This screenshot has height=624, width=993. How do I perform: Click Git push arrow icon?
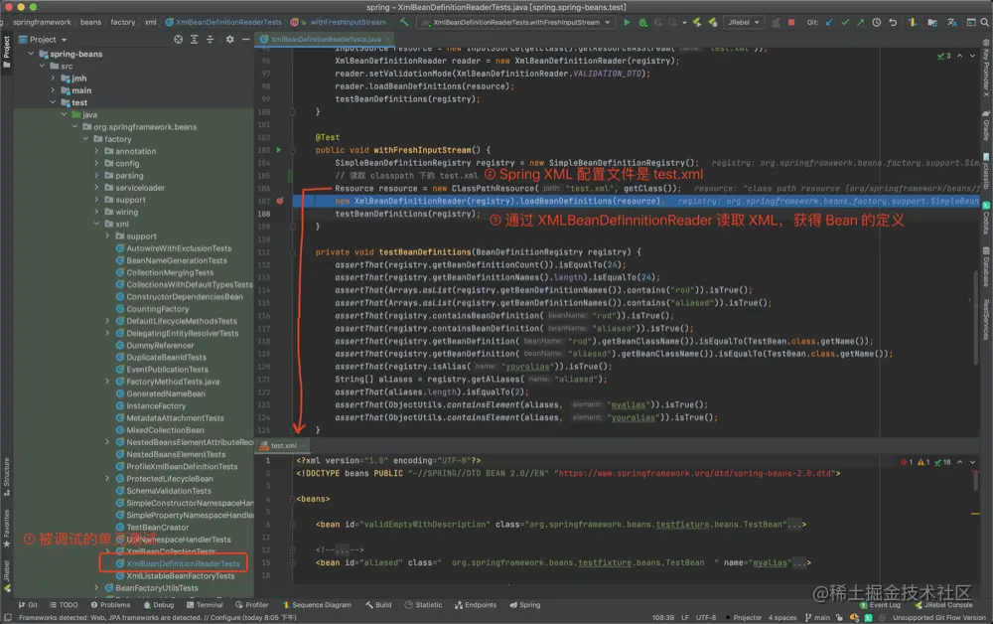[860, 22]
